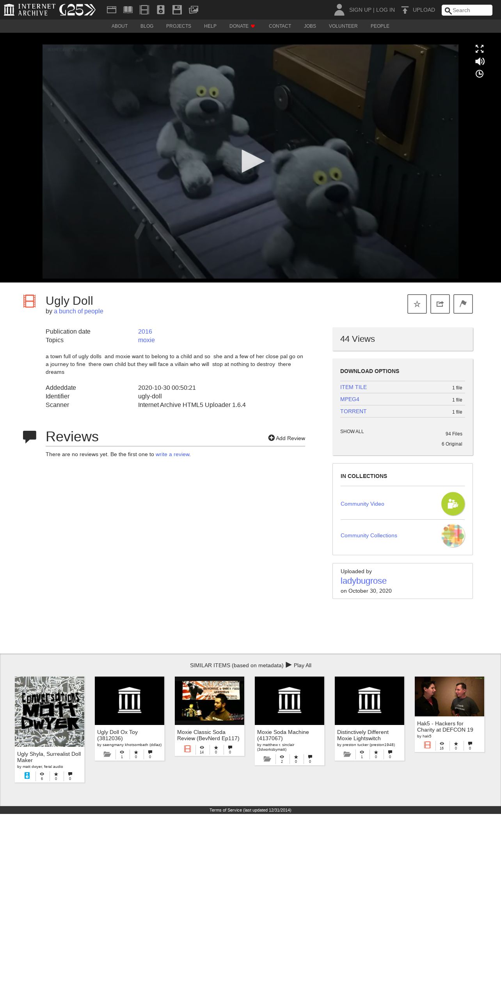
Task: Open uploader ladybugrose profile
Action: coord(364,581)
